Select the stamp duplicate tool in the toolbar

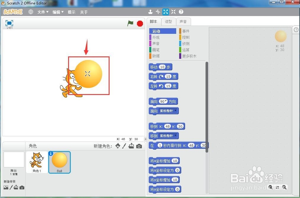click(x=151, y=12)
